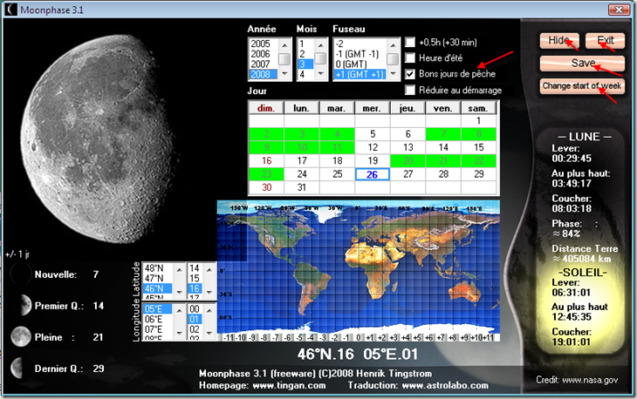Toggle the Heure d'été checkbox
This screenshot has width=637, height=399.
pos(412,58)
